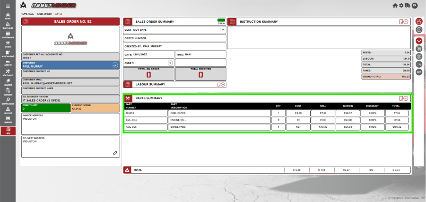Go to Home in sidebar
Screen dimensions: 426x202
click(x=8, y=16)
